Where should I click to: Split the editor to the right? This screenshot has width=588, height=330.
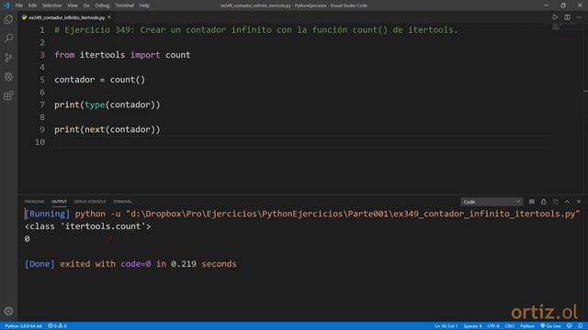[568, 17]
